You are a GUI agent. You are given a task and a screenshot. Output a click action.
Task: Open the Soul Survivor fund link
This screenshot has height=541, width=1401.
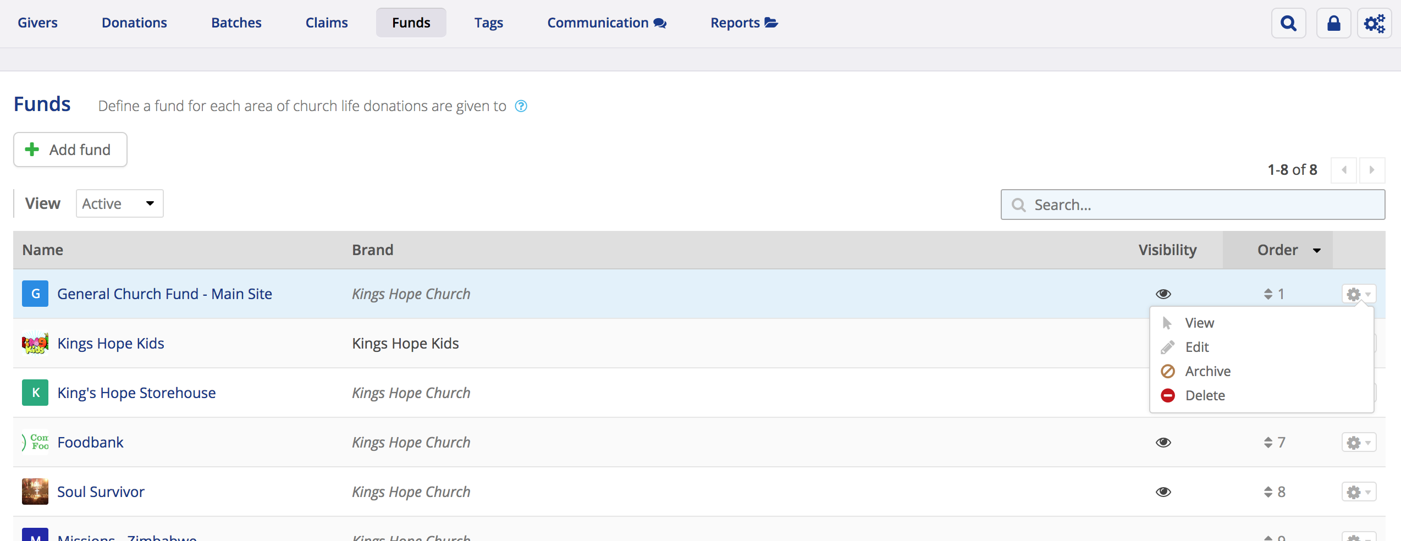click(101, 492)
